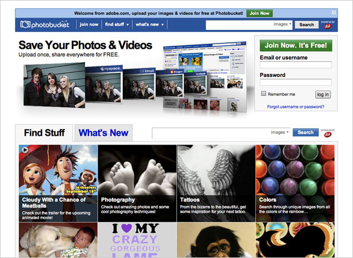Open the Cloudy With a Chance of Meatballs tile
The width and height of the screenshot is (353, 258).
[58, 183]
